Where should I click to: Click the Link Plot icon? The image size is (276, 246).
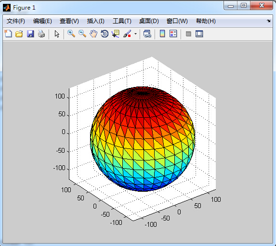point(147,34)
